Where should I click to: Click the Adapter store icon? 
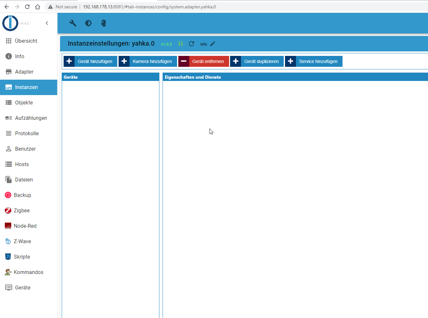pyautogui.click(x=9, y=72)
